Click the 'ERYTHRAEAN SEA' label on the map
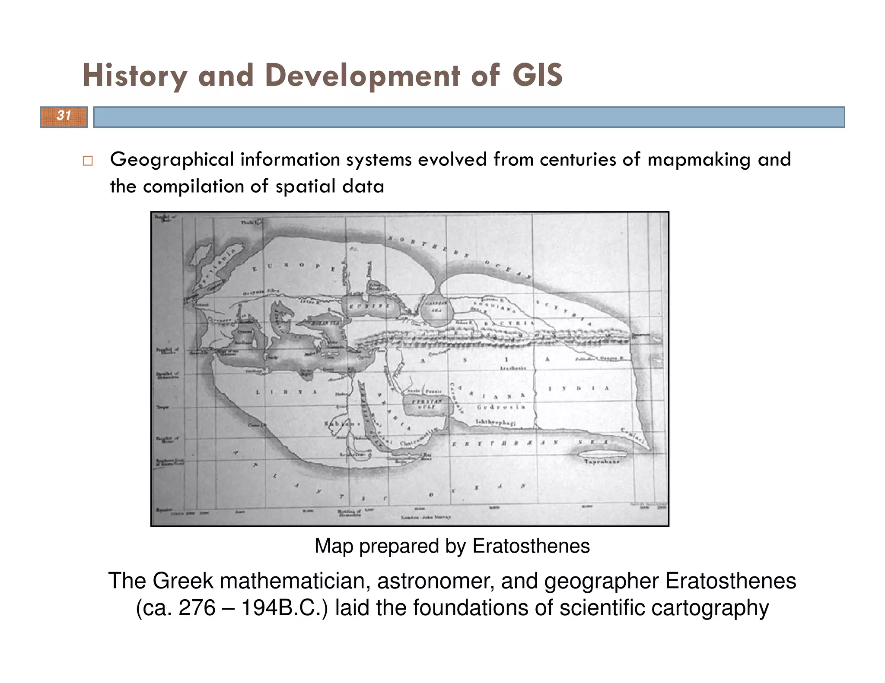 (x=531, y=443)
